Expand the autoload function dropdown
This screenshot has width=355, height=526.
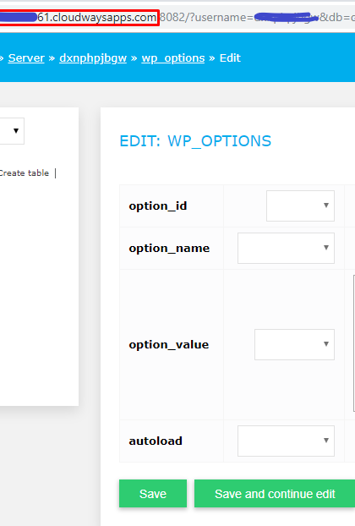click(286, 441)
